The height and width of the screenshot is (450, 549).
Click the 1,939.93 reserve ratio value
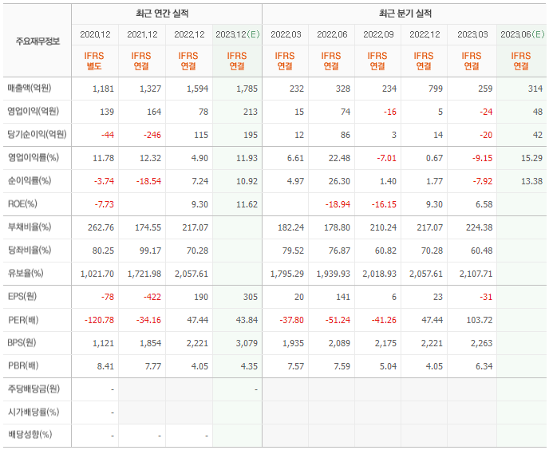[x=334, y=274]
